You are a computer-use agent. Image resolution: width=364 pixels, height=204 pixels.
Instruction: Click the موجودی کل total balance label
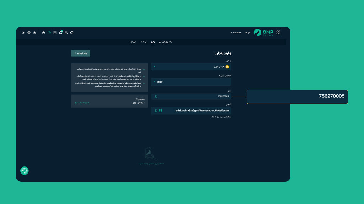click(x=140, y=99)
